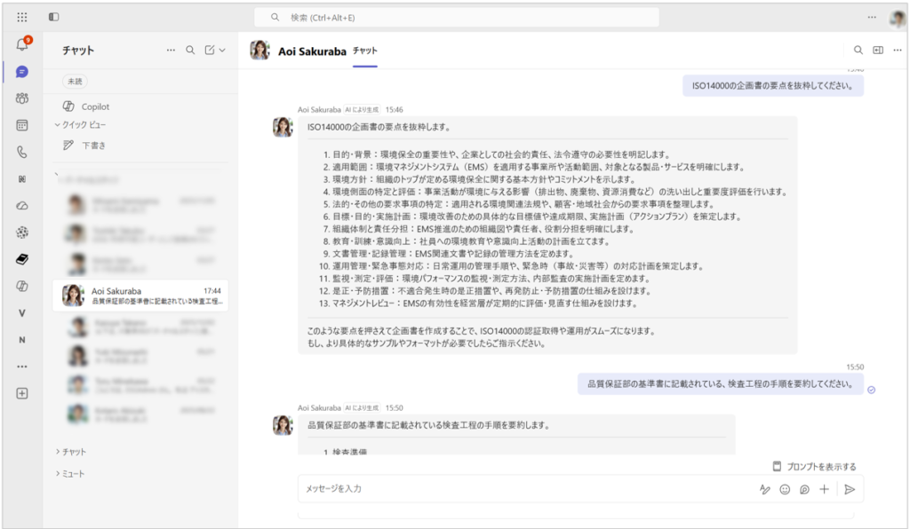Open Activity notifications bell icon
The height and width of the screenshot is (529, 910).
pyautogui.click(x=22, y=44)
